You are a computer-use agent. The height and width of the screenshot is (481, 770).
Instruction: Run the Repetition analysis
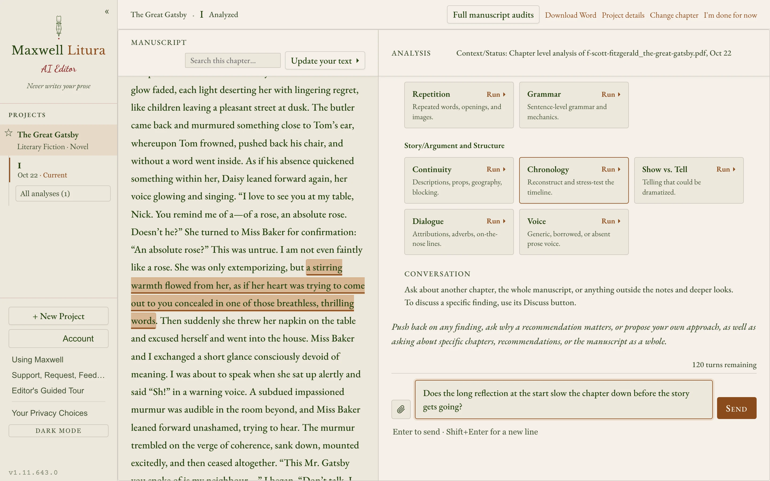click(x=496, y=94)
